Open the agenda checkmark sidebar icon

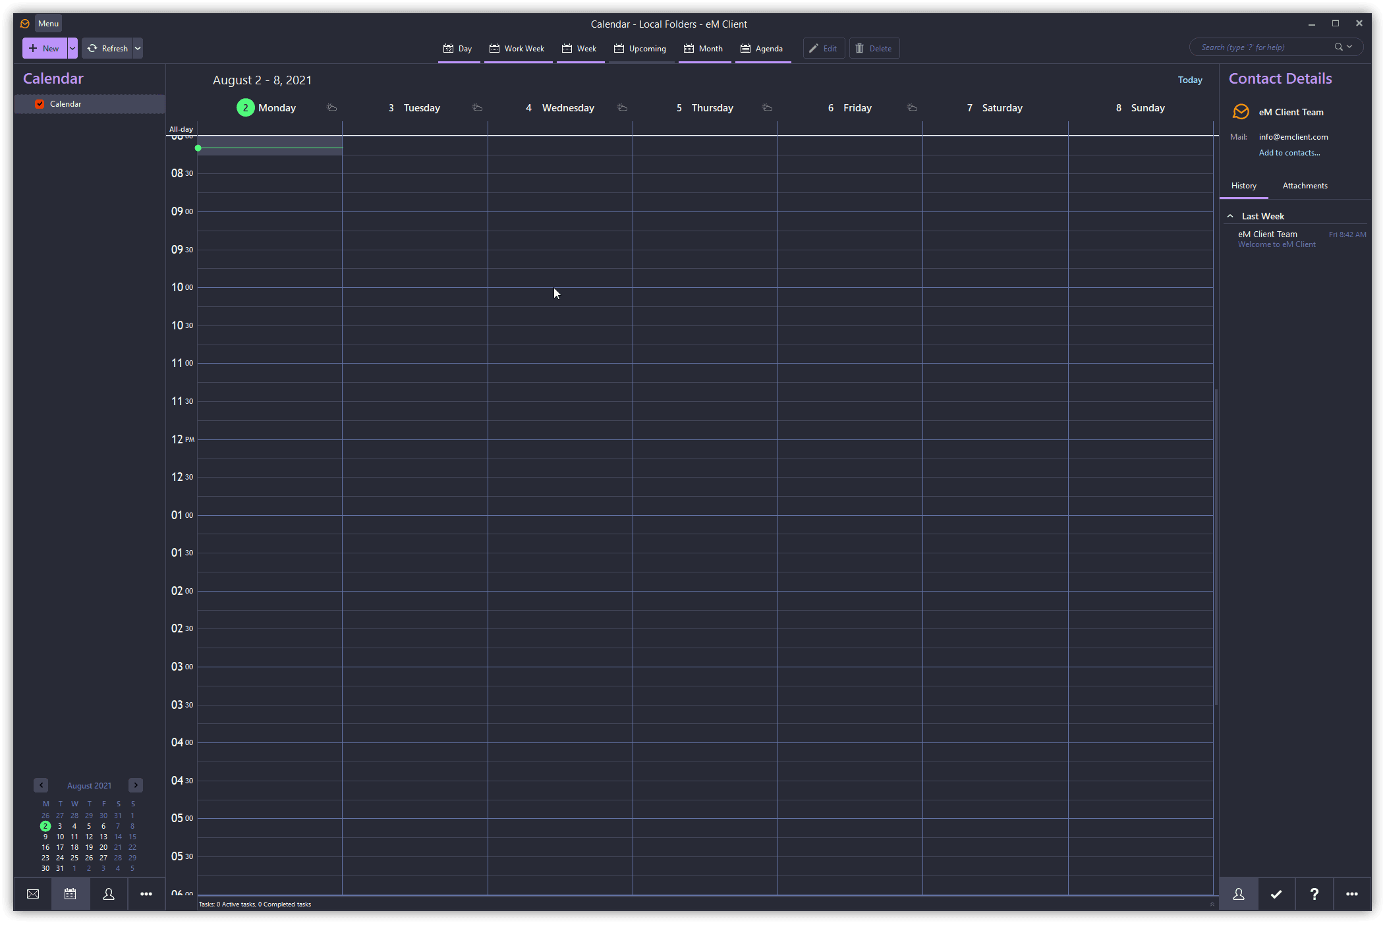pos(1276,894)
